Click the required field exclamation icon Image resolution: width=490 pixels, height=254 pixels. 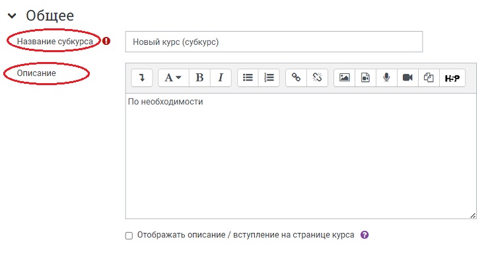106,41
